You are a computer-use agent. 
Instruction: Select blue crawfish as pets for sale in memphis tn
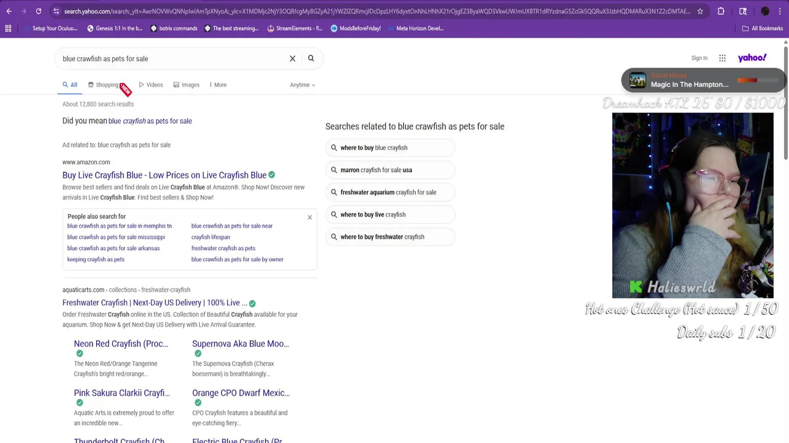pos(120,226)
